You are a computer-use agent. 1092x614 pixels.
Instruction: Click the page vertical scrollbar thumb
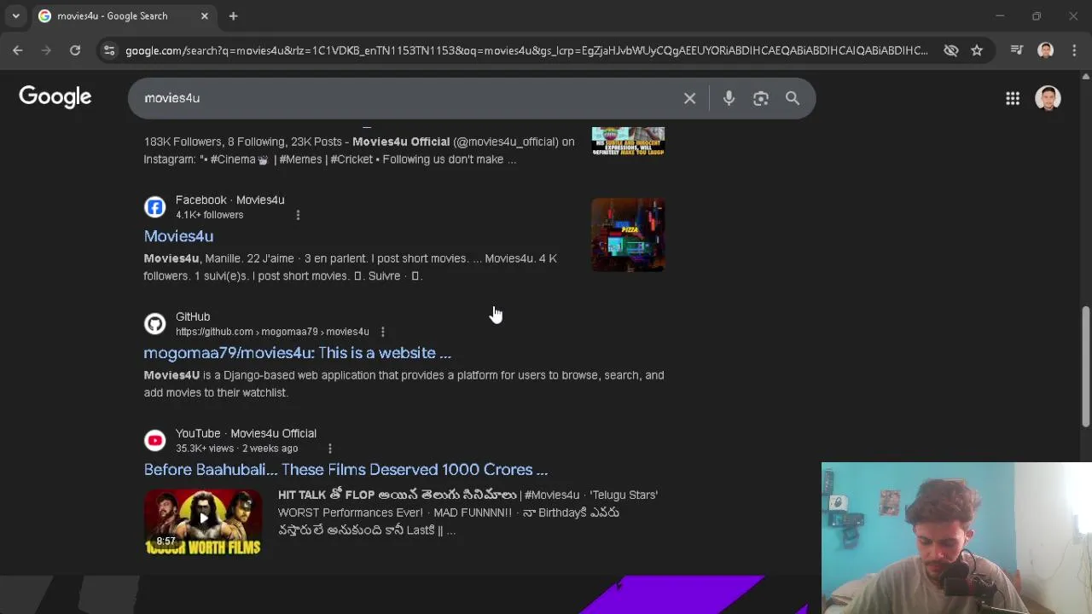click(x=1085, y=367)
